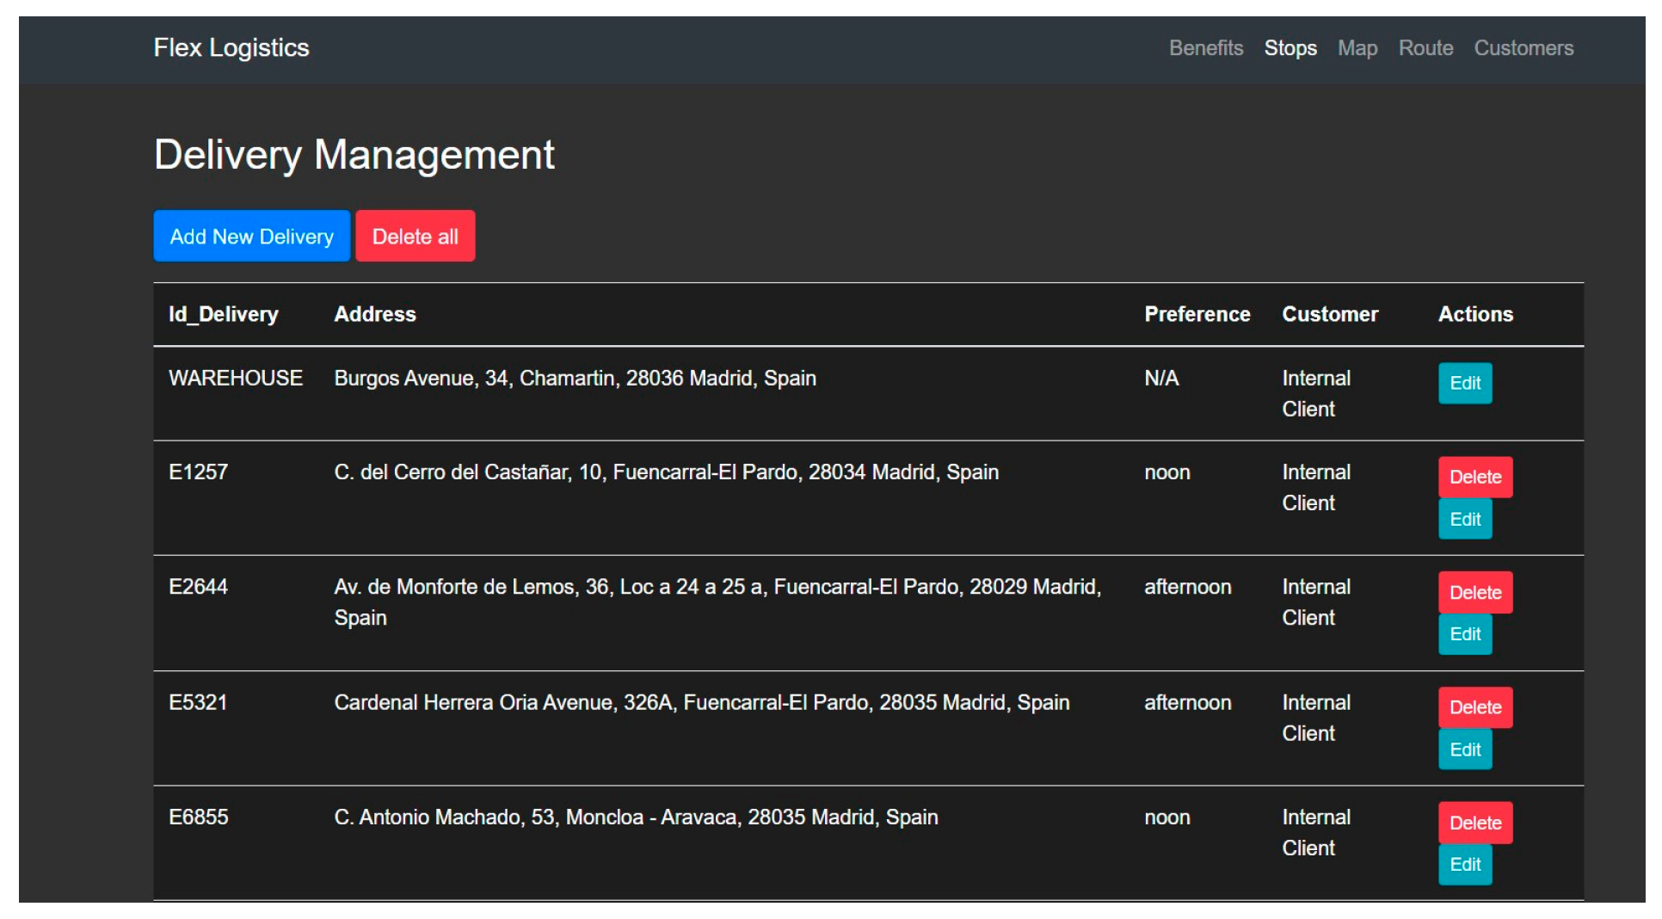The width and height of the screenshot is (1662, 919).
Task: Select the Address column header
Action: click(375, 315)
